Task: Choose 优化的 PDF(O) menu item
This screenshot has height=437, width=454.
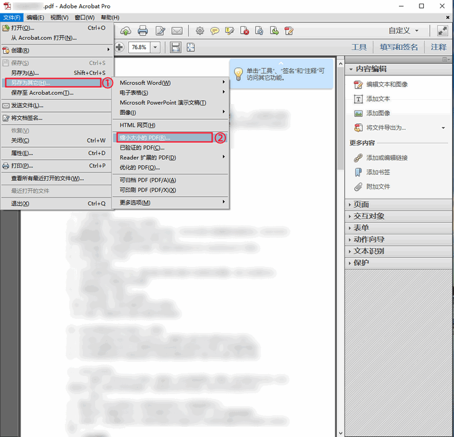Action: coord(170,168)
